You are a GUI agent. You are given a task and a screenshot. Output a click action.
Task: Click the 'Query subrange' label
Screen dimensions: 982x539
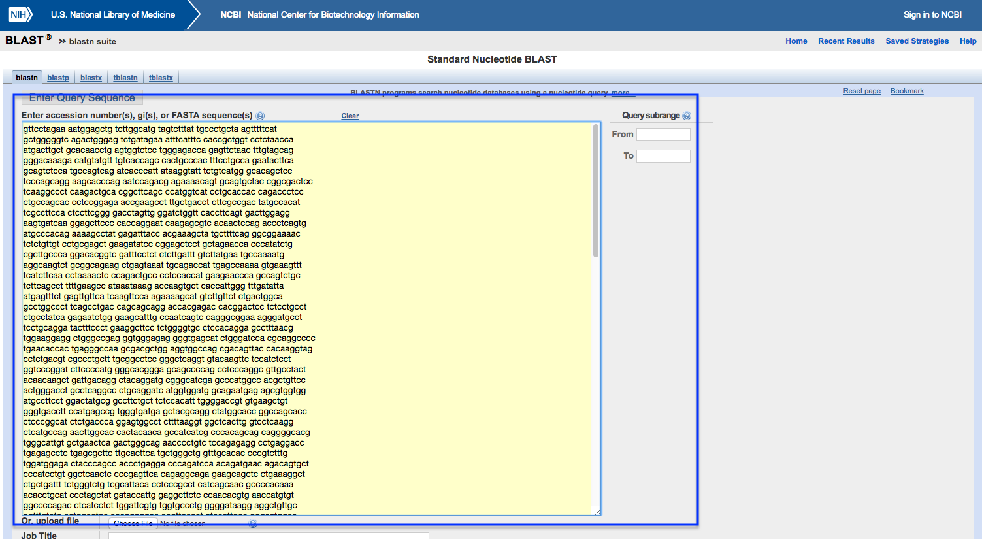pyautogui.click(x=651, y=116)
